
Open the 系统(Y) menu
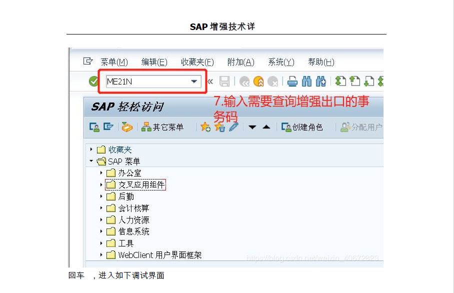click(x=281, y=62)
